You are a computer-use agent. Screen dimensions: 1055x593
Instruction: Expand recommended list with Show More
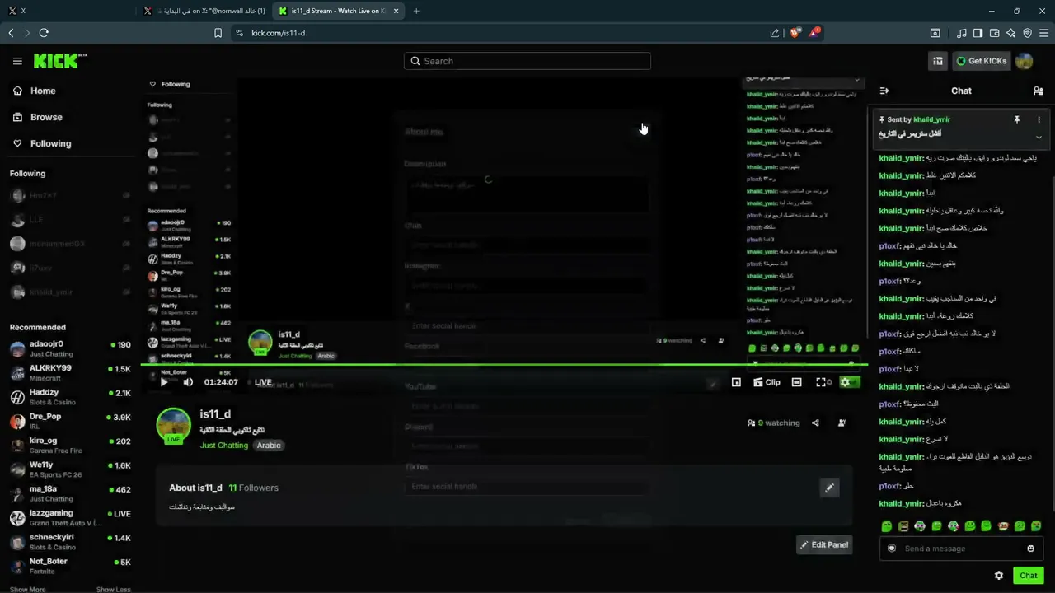tap(27, 589)
